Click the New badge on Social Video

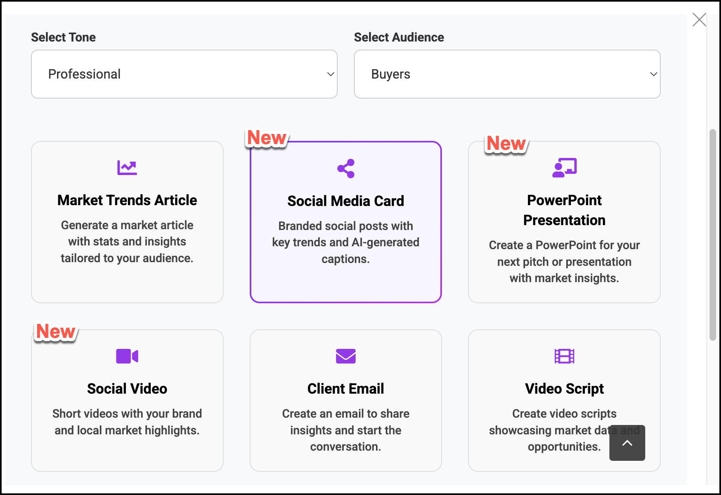pyautogui.click(x=56, y=331)
